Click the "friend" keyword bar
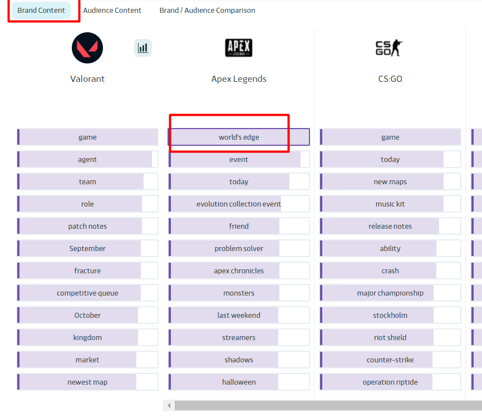This screenshot has height=418, width=482. point(239,226)
